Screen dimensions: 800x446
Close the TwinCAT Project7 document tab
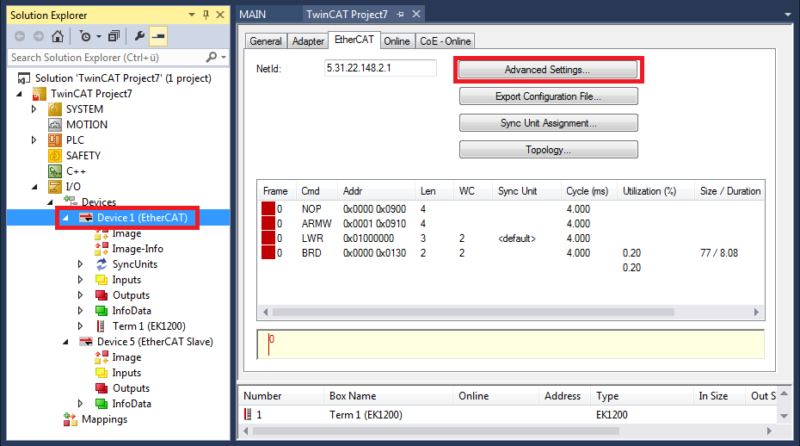click(416, 15)
